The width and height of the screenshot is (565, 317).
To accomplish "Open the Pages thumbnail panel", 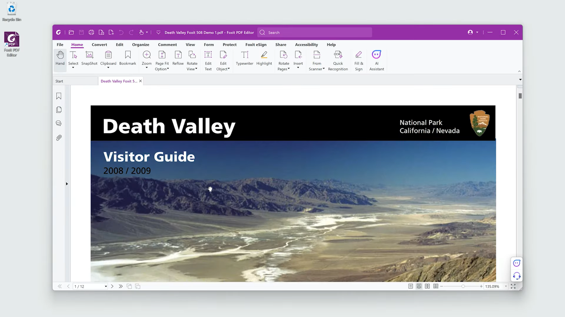I will [x=59, y=110].
